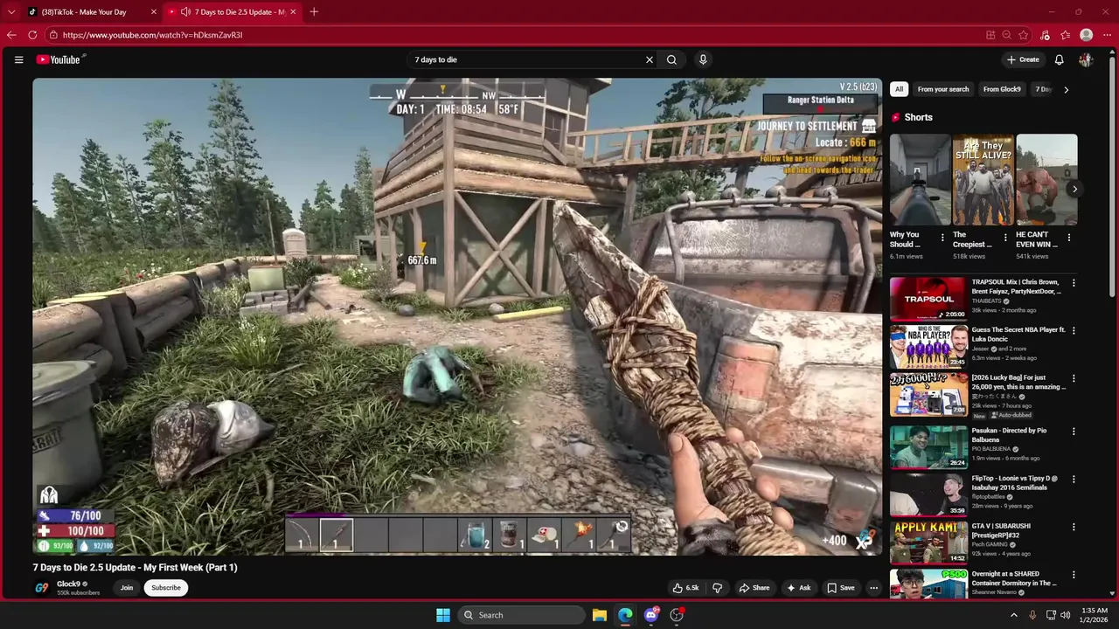Run search with the magnifier button
Image resolution: width=1119 pixels, height=629 pixels.
coord(671,59)
